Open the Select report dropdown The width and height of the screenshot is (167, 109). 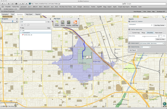click(152, 43)
